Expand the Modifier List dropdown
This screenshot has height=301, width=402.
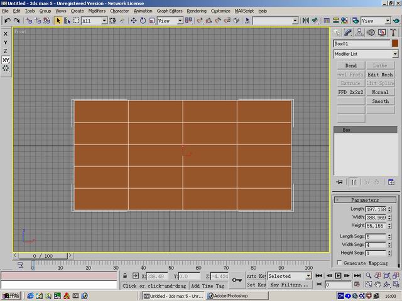(x=395, y=54)
